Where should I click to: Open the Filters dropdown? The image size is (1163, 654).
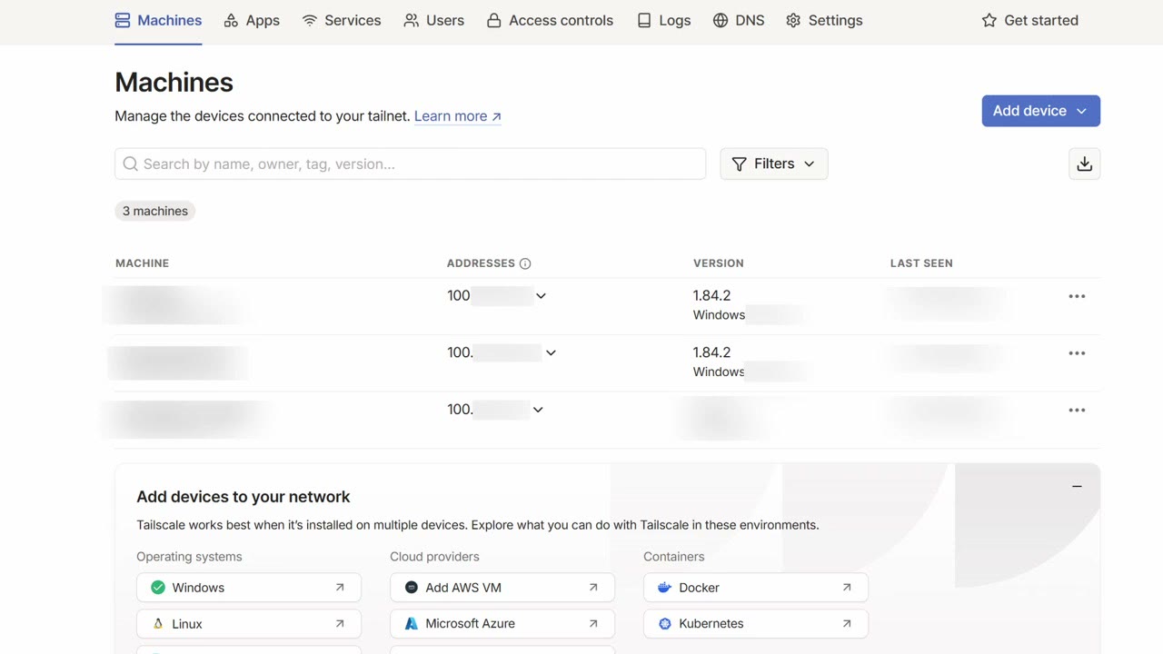773,163
